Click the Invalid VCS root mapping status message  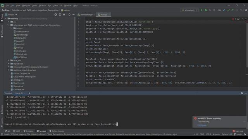(x=90, y=134)
